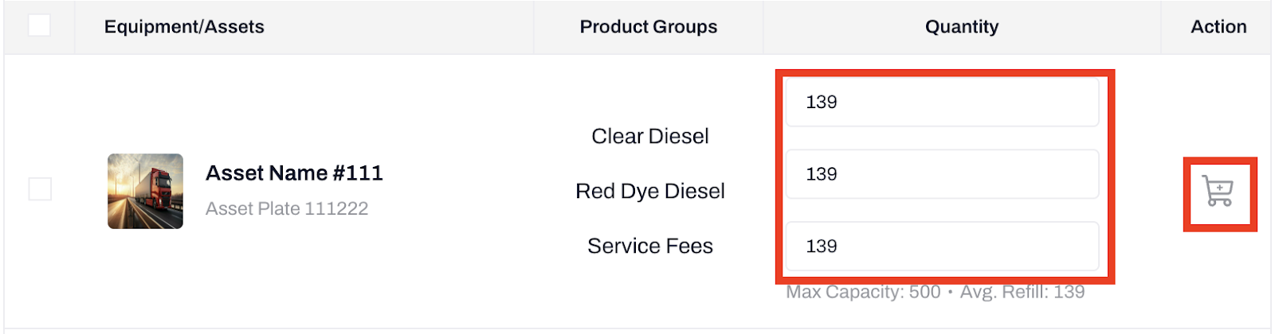This screenshot has width=1275, height=334.
Task: Focus the middle quantity input field
Action: 942,174
